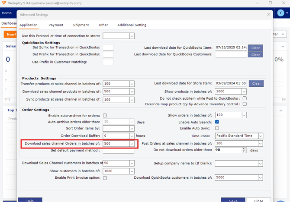Click the Set Suffix for Transaction field

(108, 47)
